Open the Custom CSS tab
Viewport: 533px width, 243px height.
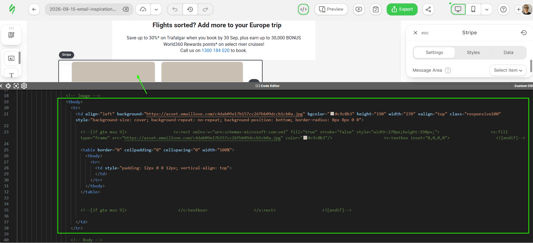pyautogui.click(x=523, y=86)
